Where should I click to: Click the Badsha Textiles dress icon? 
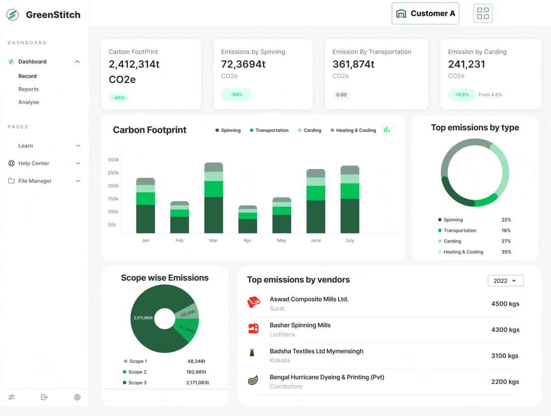(252, 353)
